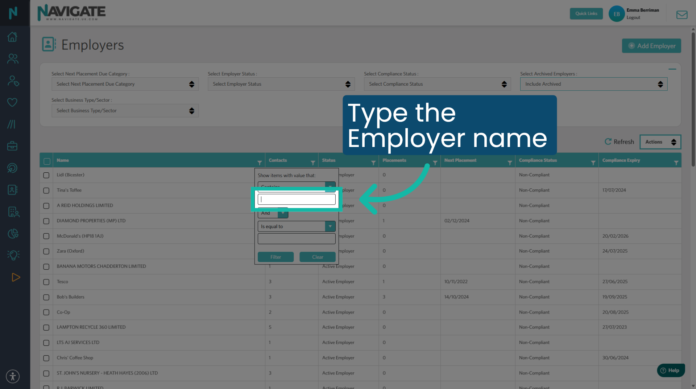The width and height of the screenshot is (696, 389).
Task: Select the Users icon in the sidebar
Action: click(x=12, y=58)
